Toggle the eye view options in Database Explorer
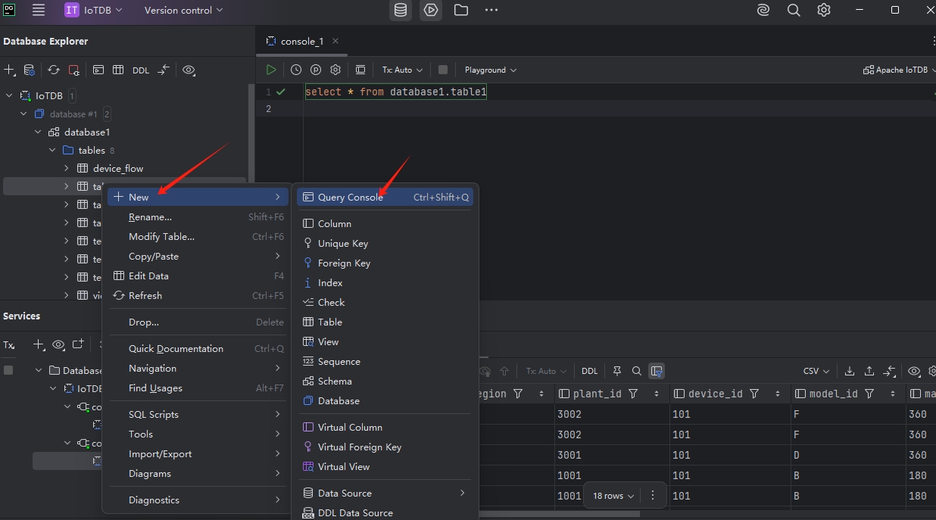Image resolution: width=936 pixels, height=520 pixels. (x=189, y=70)
